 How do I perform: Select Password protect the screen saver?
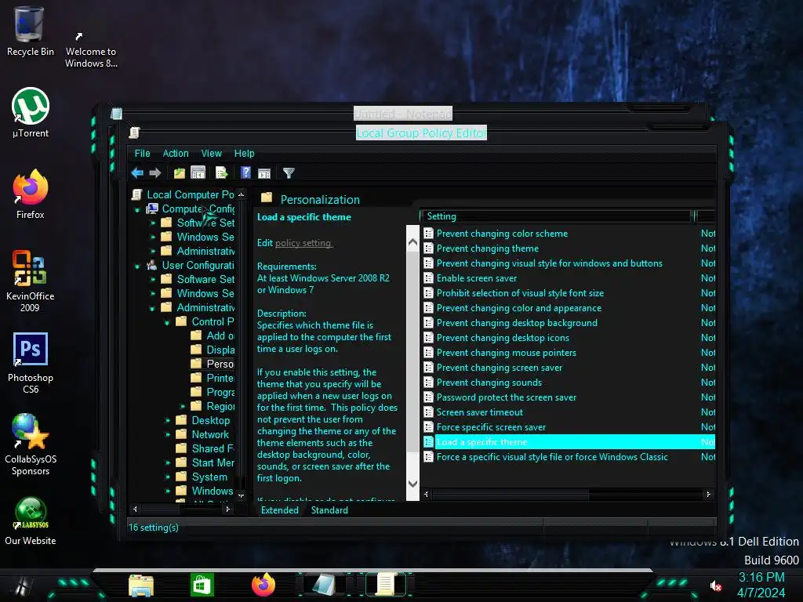506,397
